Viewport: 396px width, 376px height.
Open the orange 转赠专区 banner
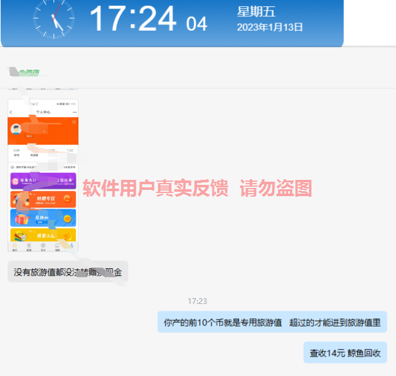pyautogui.click(x=43, y=199)
